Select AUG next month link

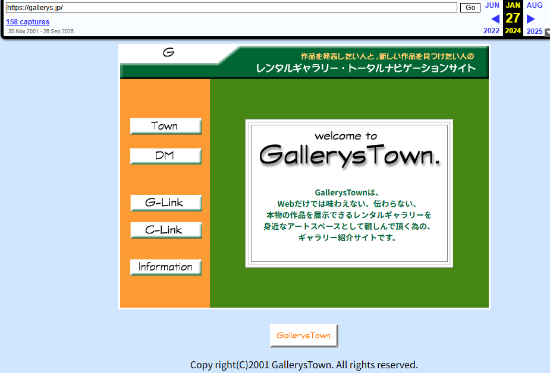click(535, 5)
